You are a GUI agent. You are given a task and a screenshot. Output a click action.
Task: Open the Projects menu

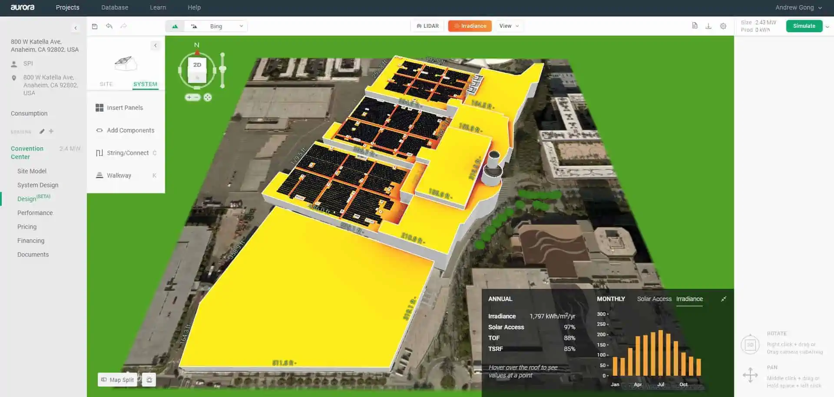point(67,7)
